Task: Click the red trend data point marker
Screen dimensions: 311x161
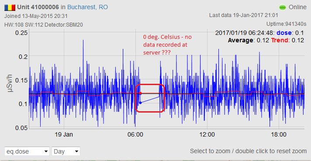Action: [140, 93]
